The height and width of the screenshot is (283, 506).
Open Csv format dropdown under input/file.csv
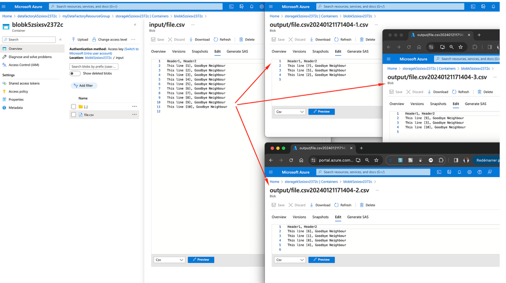169,260
